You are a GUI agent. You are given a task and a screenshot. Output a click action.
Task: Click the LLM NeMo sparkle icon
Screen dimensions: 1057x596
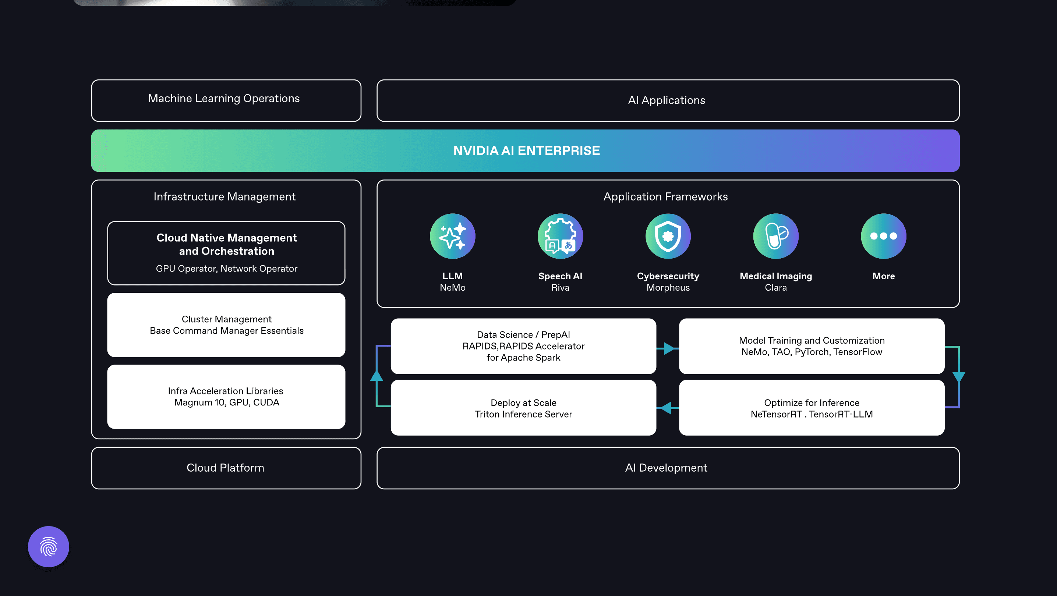point(452,236)
